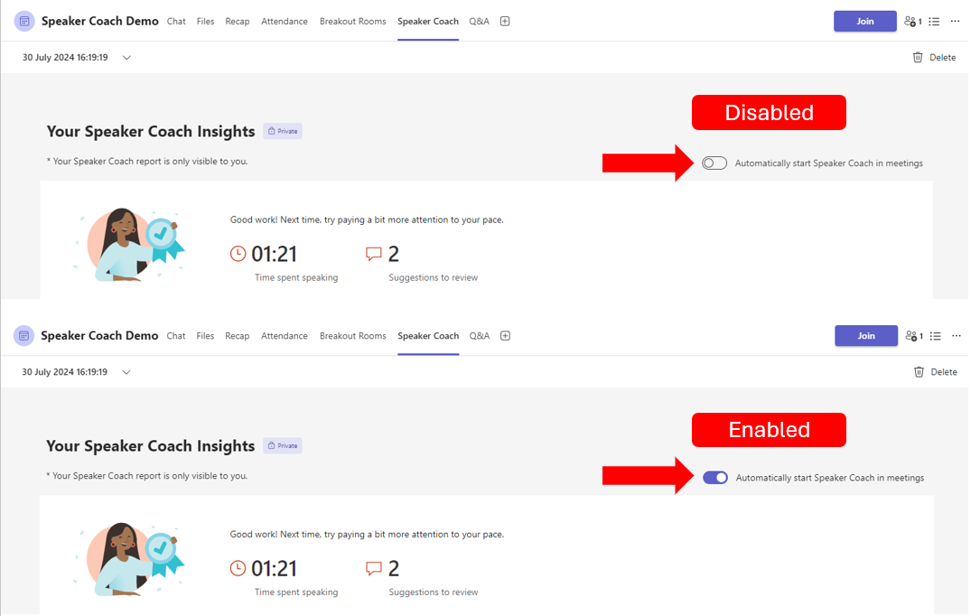Open the more options ellipsis in the Disabled example
The width and height of the screenshot is (971, 616).
pyautogui.click(x=956, y=22)
